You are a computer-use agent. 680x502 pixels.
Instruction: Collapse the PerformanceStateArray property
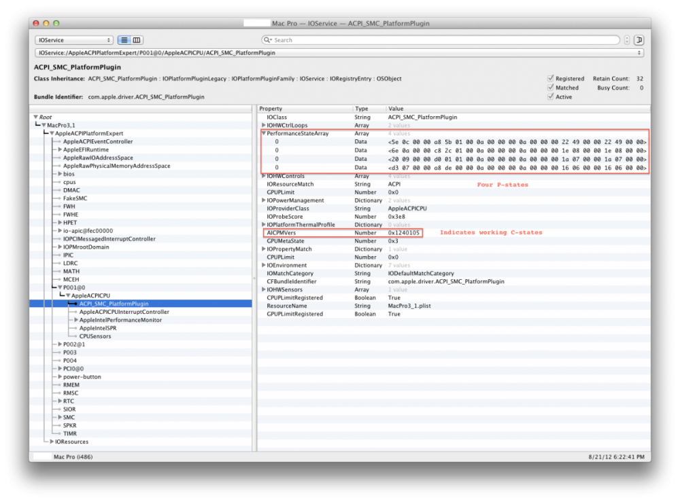click(263, 133)
